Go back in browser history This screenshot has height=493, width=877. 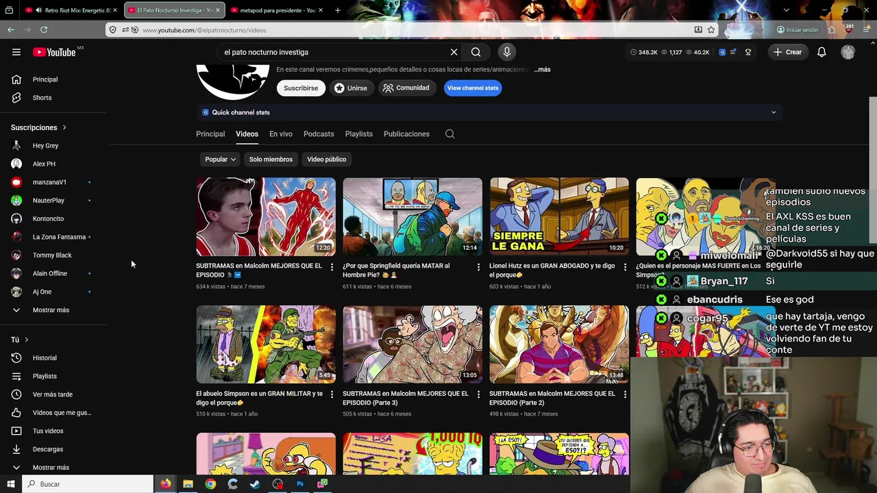click(x=11, y=29)
